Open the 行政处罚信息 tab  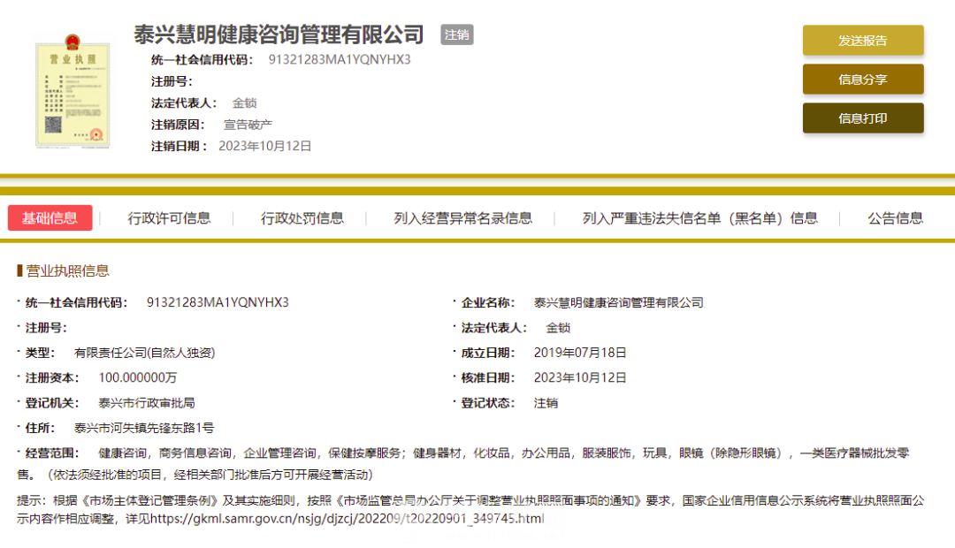point(302,218)
